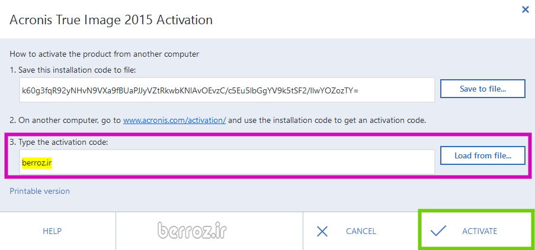This screenshot has width=535, height=250.
Task: Click the CANCEL text label
Action: (x=361, y=231)
